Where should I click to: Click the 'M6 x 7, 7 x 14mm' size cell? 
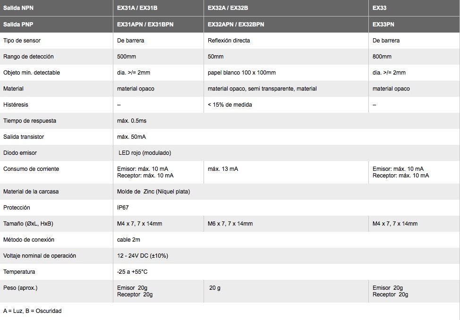point(230,224)
